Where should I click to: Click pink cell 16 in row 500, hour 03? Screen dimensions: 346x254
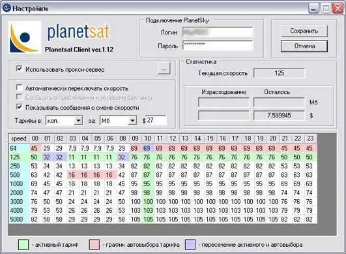click(72, 175)
